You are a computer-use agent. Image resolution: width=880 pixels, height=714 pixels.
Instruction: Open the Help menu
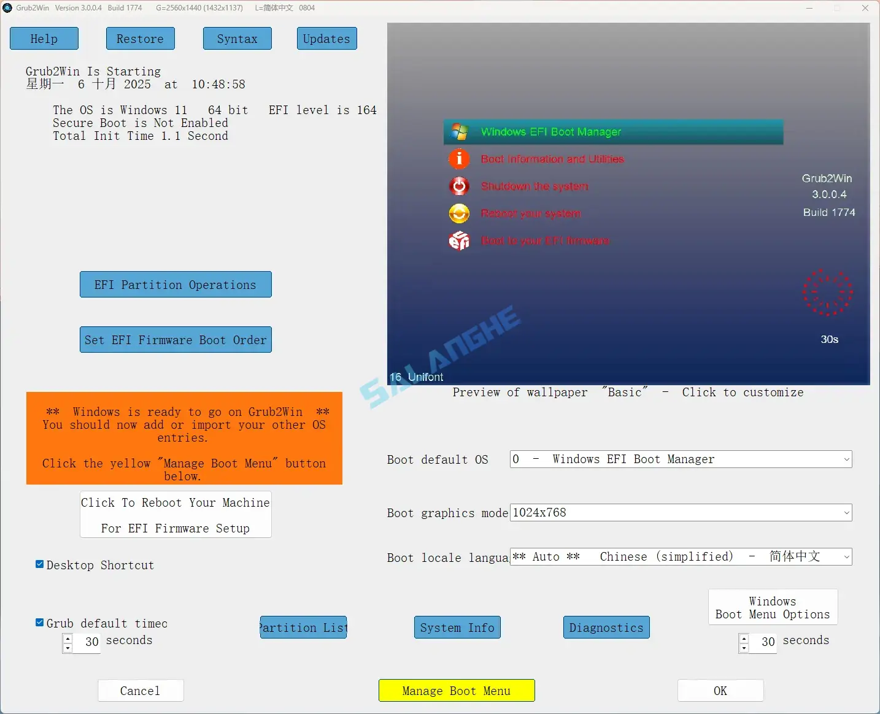click(44, 38)
